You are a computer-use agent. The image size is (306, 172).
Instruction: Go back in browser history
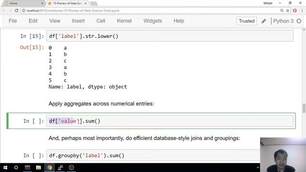pos(4,11)
